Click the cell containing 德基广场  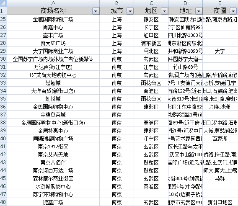click(53, 202)
